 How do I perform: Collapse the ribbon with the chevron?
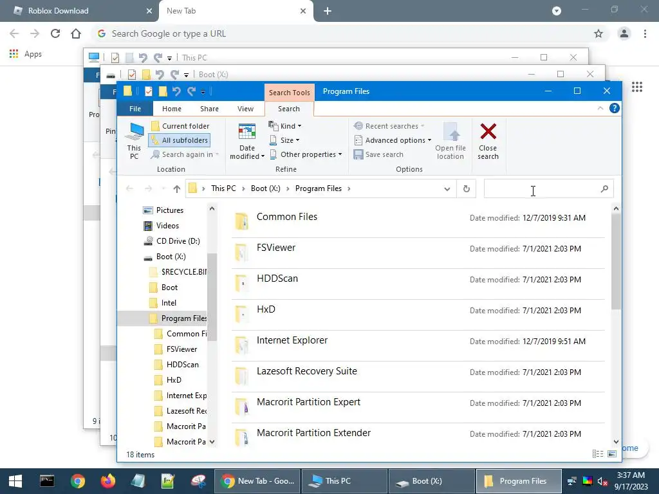point(600,108)
